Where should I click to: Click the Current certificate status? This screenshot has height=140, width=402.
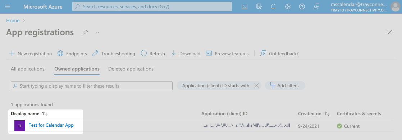pyautogui.click(x=348, y=126)
